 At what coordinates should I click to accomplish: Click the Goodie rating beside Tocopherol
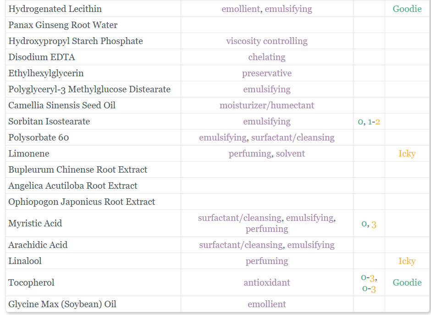(407, 282)
